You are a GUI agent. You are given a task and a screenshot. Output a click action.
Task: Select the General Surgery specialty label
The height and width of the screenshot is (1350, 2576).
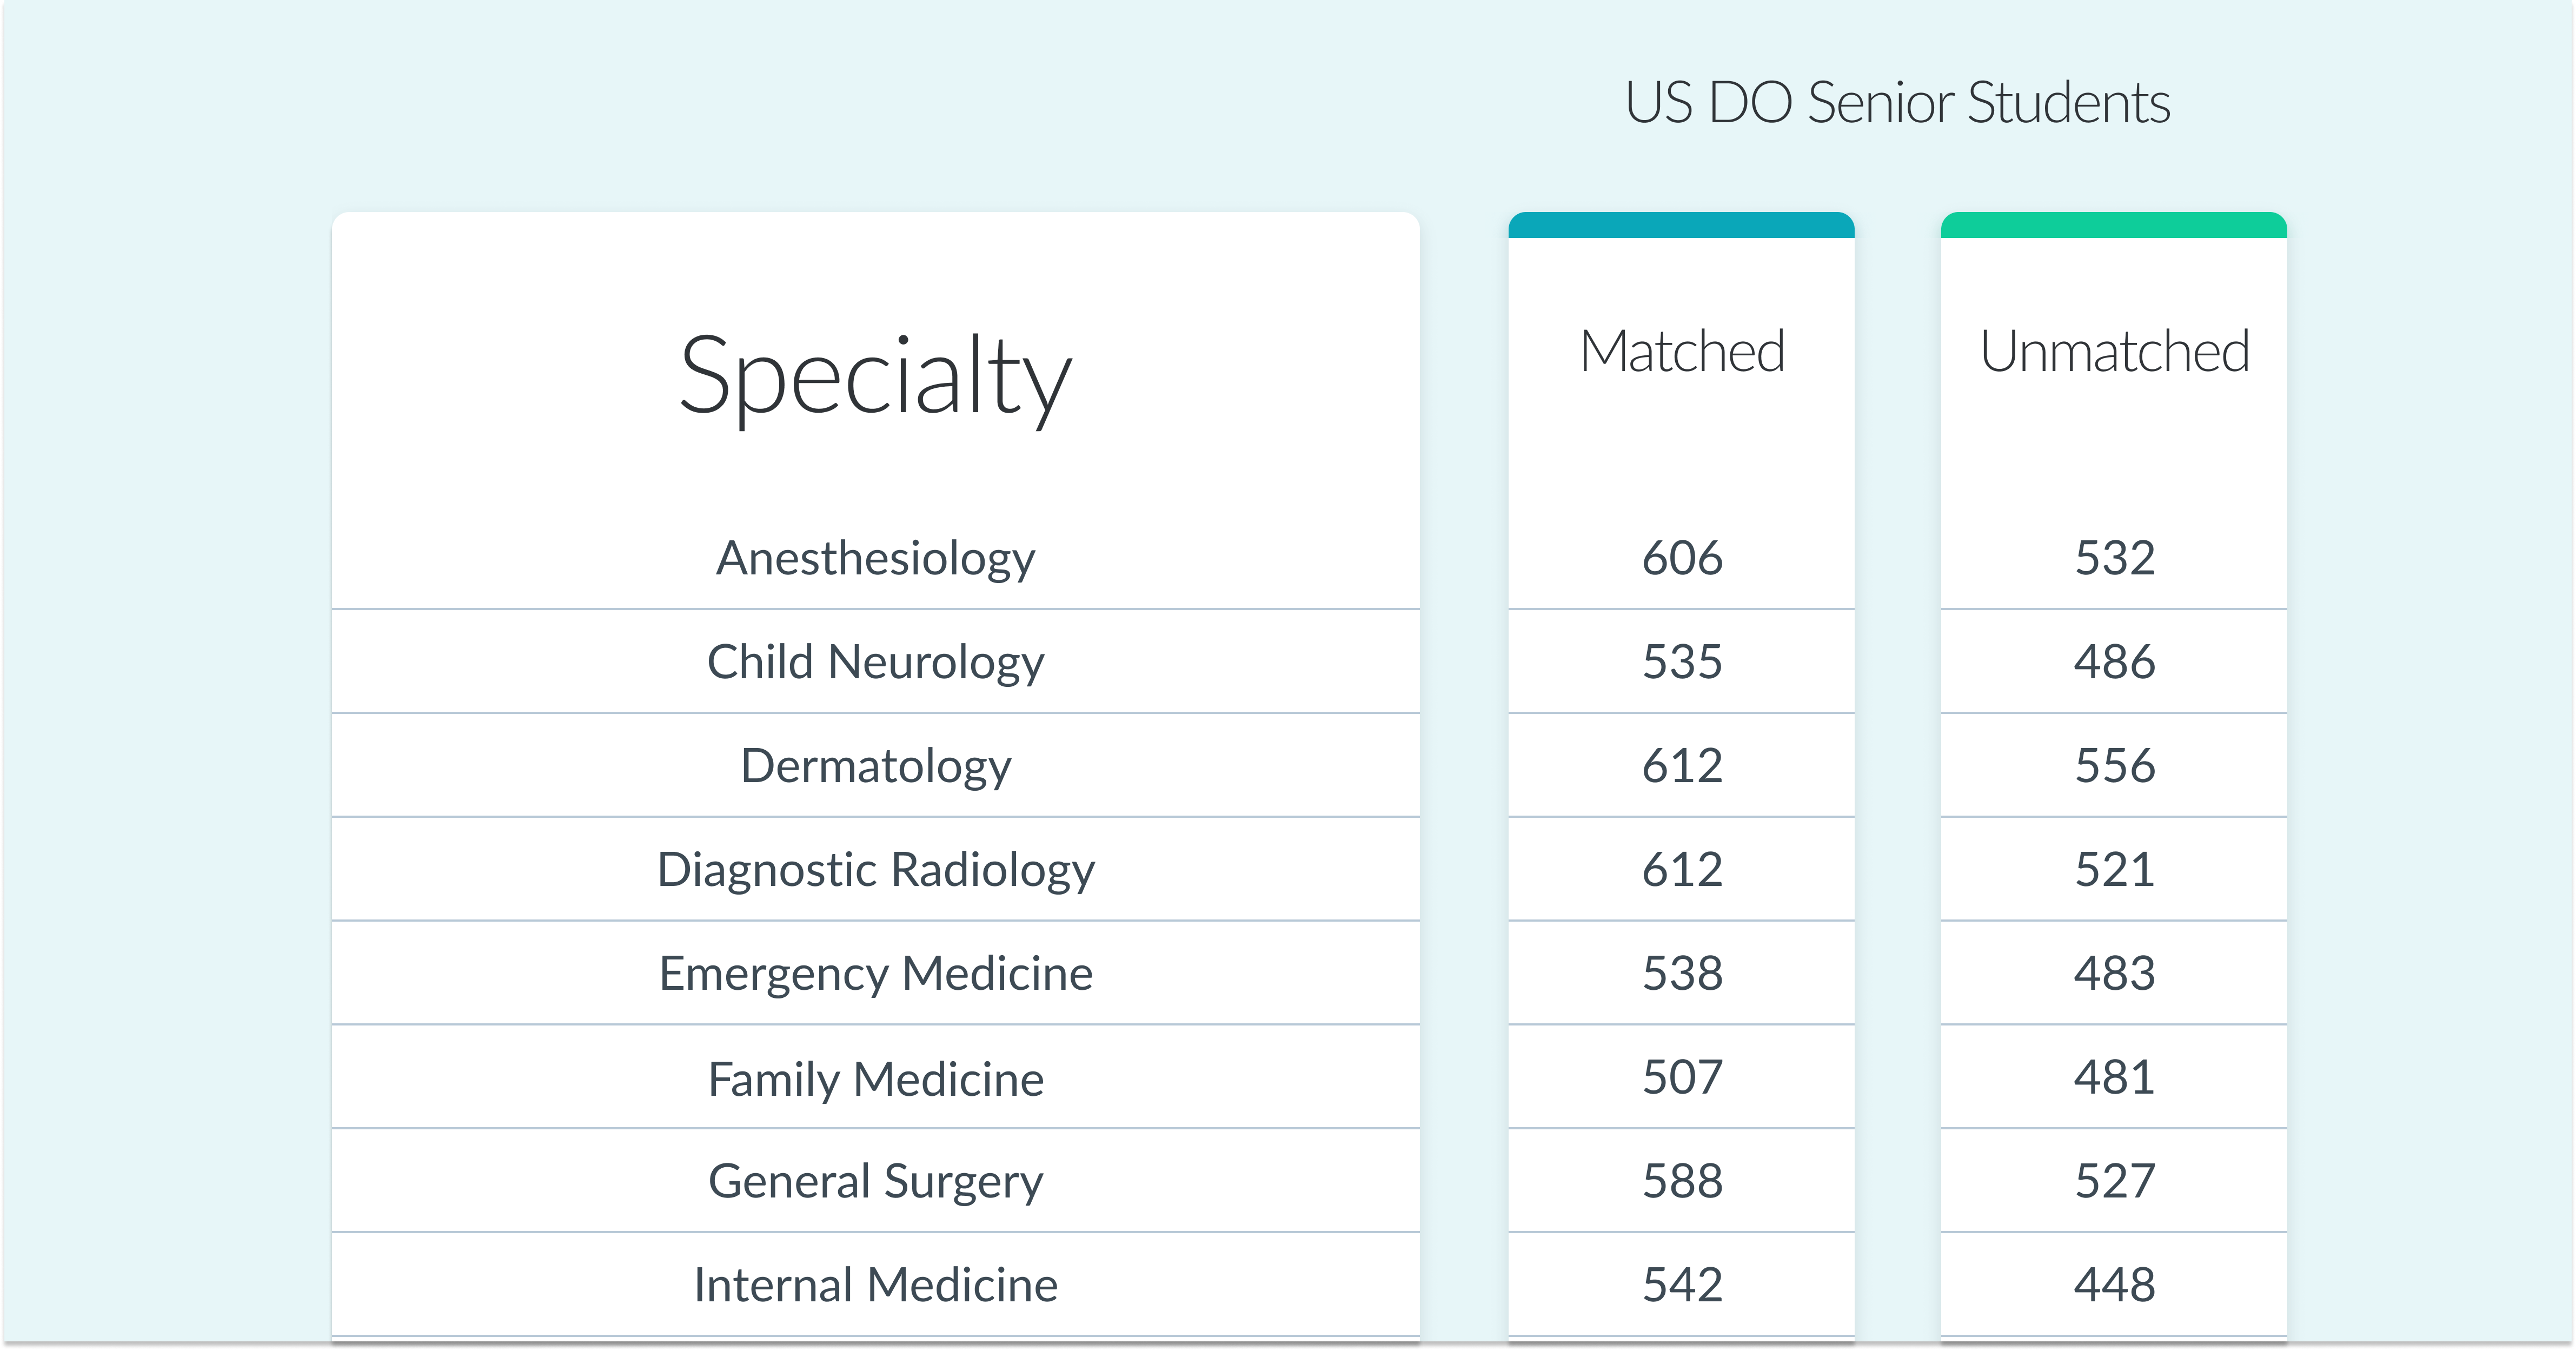pyautogui.click(x=875, y=1182)
